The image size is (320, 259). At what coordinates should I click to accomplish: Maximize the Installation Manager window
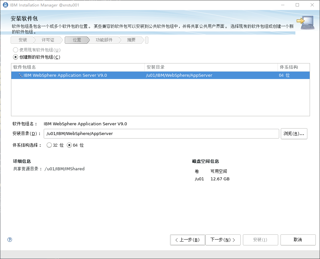(x=297, y=5)
